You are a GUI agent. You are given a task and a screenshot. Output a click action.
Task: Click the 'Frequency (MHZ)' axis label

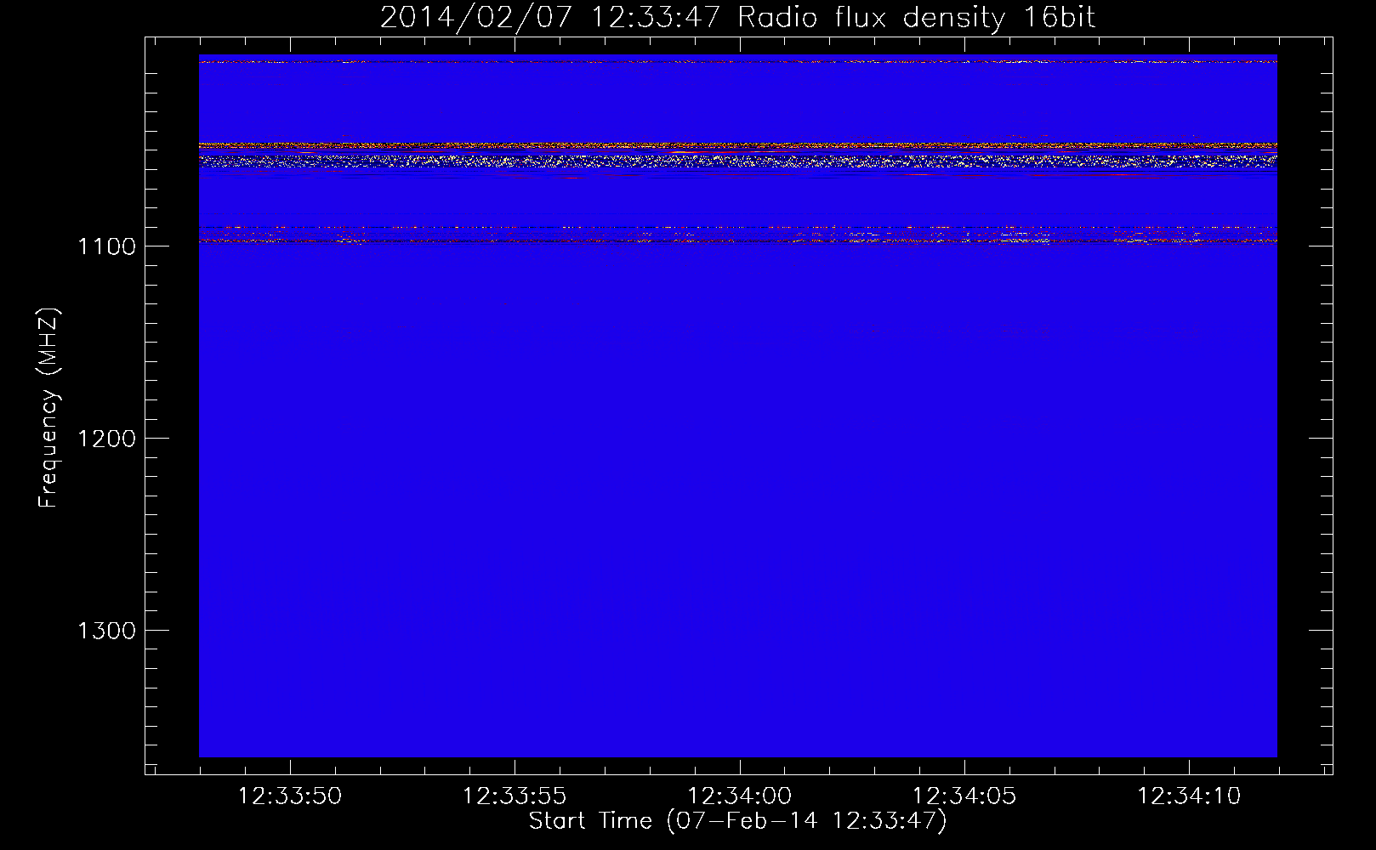click(48, 408)
